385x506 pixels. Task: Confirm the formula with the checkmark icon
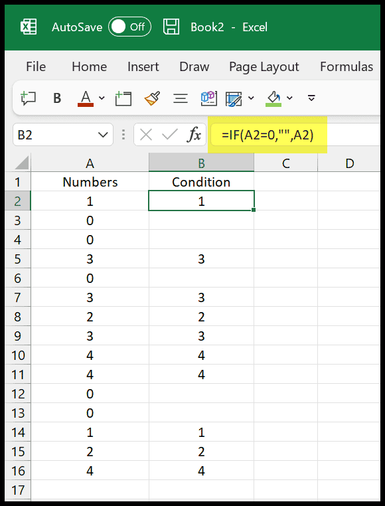coord(170,135)
